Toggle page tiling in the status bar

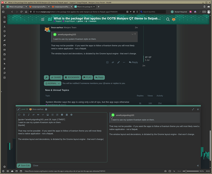click(x=170, y=171)
